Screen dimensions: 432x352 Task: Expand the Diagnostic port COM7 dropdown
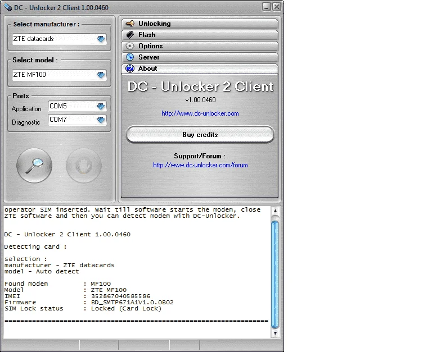pyautogui.click(x=101, y=120)
